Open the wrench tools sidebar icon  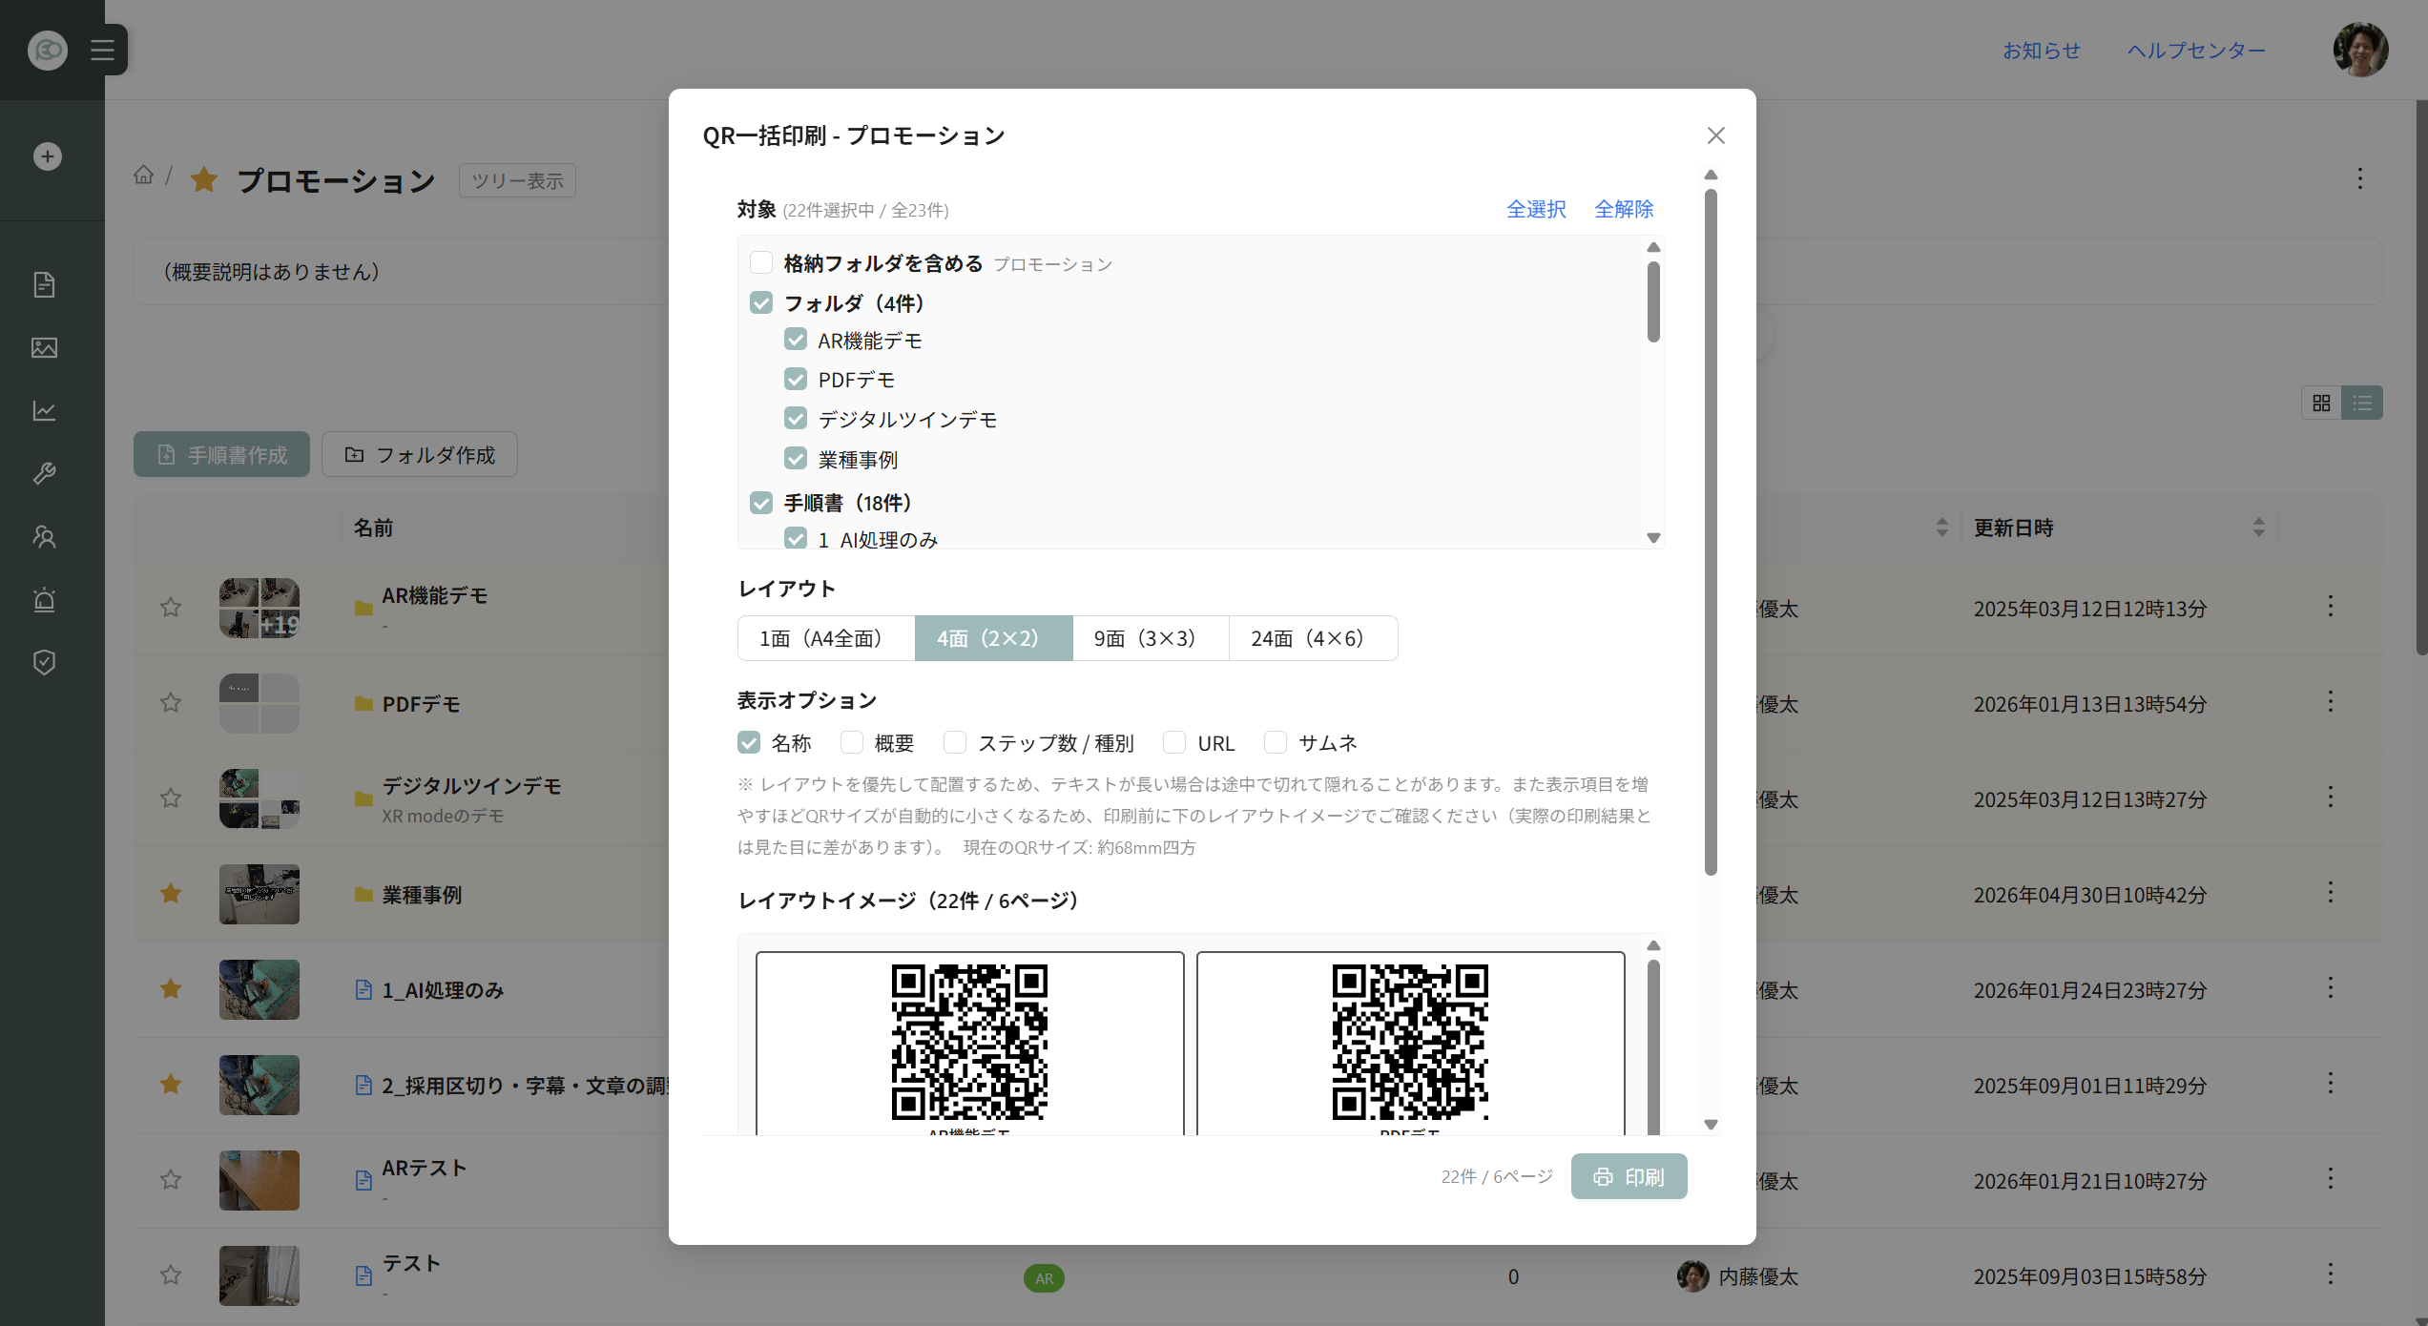45,473
